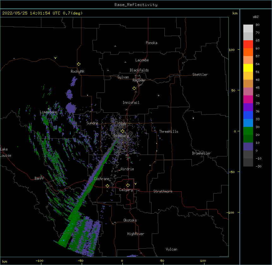
Task: Click the Sundre town label
Action: (x=92, y=123)
